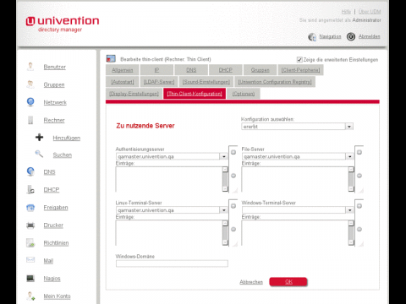406x304 pixels.
Task: Click the Authentisierungsserver entries list scrollbar
Action: click(225, 179)
